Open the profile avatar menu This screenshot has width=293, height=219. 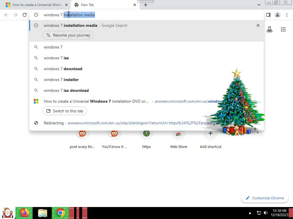(x=278, y=15)
